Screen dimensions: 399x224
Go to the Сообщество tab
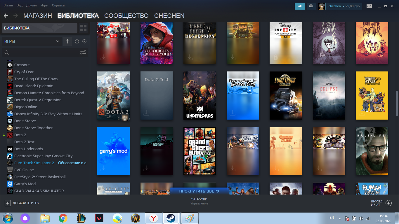pyautogui.click(x=126, y=16)
